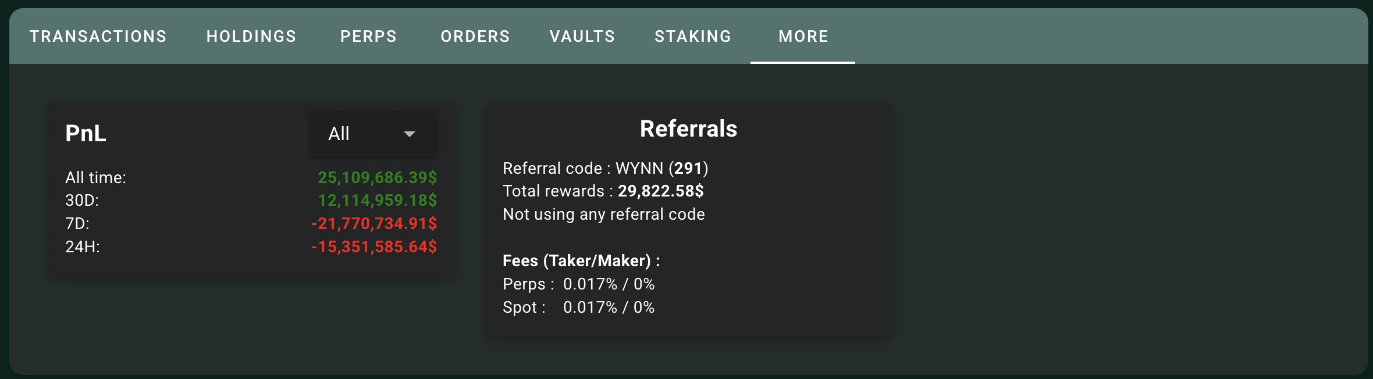The height and width of the screenshot is (379, 1373).
Task: Open the PnL filter dropdown showing All
Action: coord(372,134)
